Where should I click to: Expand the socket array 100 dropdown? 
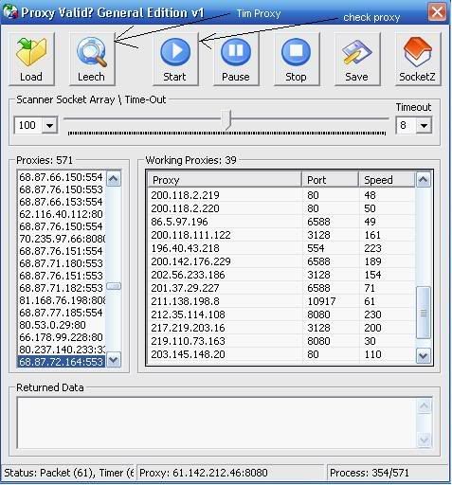coord(49,125)
